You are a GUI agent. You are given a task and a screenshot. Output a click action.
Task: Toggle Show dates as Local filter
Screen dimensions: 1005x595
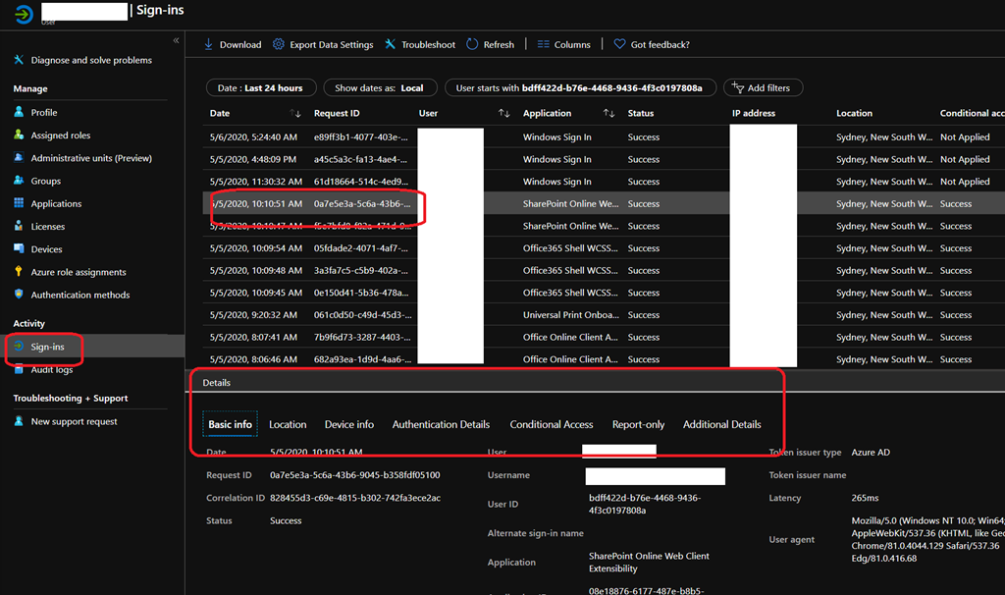tap(379, 87)
